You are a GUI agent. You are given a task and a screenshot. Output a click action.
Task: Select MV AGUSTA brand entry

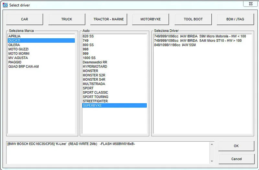coord(18,58)
